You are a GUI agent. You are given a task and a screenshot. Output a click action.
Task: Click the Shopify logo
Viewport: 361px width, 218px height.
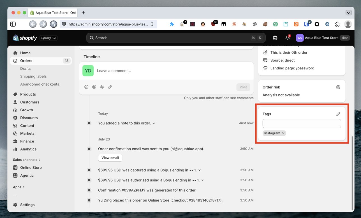pos(25,38)
